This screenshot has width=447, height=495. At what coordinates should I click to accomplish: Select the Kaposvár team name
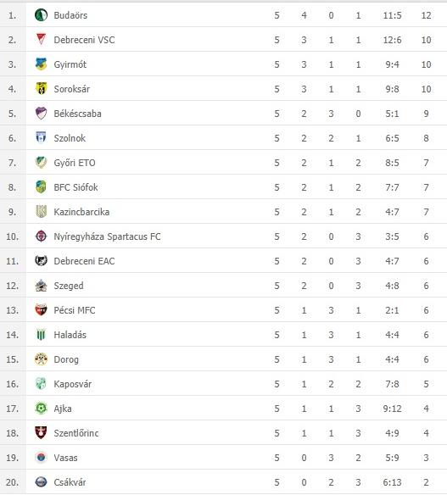coord(73,384)
